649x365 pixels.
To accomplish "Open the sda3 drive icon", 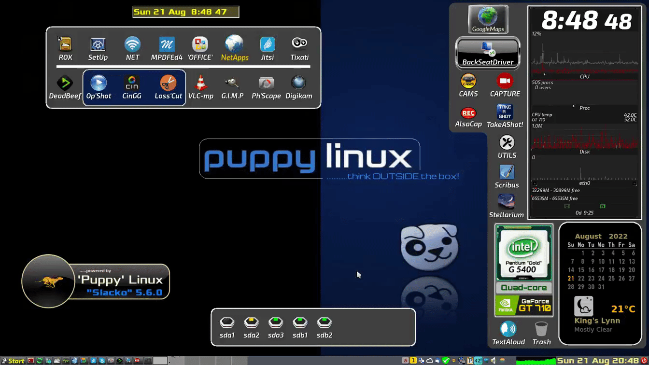I will click(x=276, y=327).
